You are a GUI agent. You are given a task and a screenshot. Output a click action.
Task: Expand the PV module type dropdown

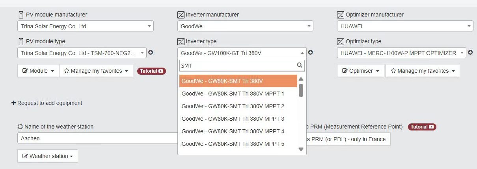(x=82, y=53)
